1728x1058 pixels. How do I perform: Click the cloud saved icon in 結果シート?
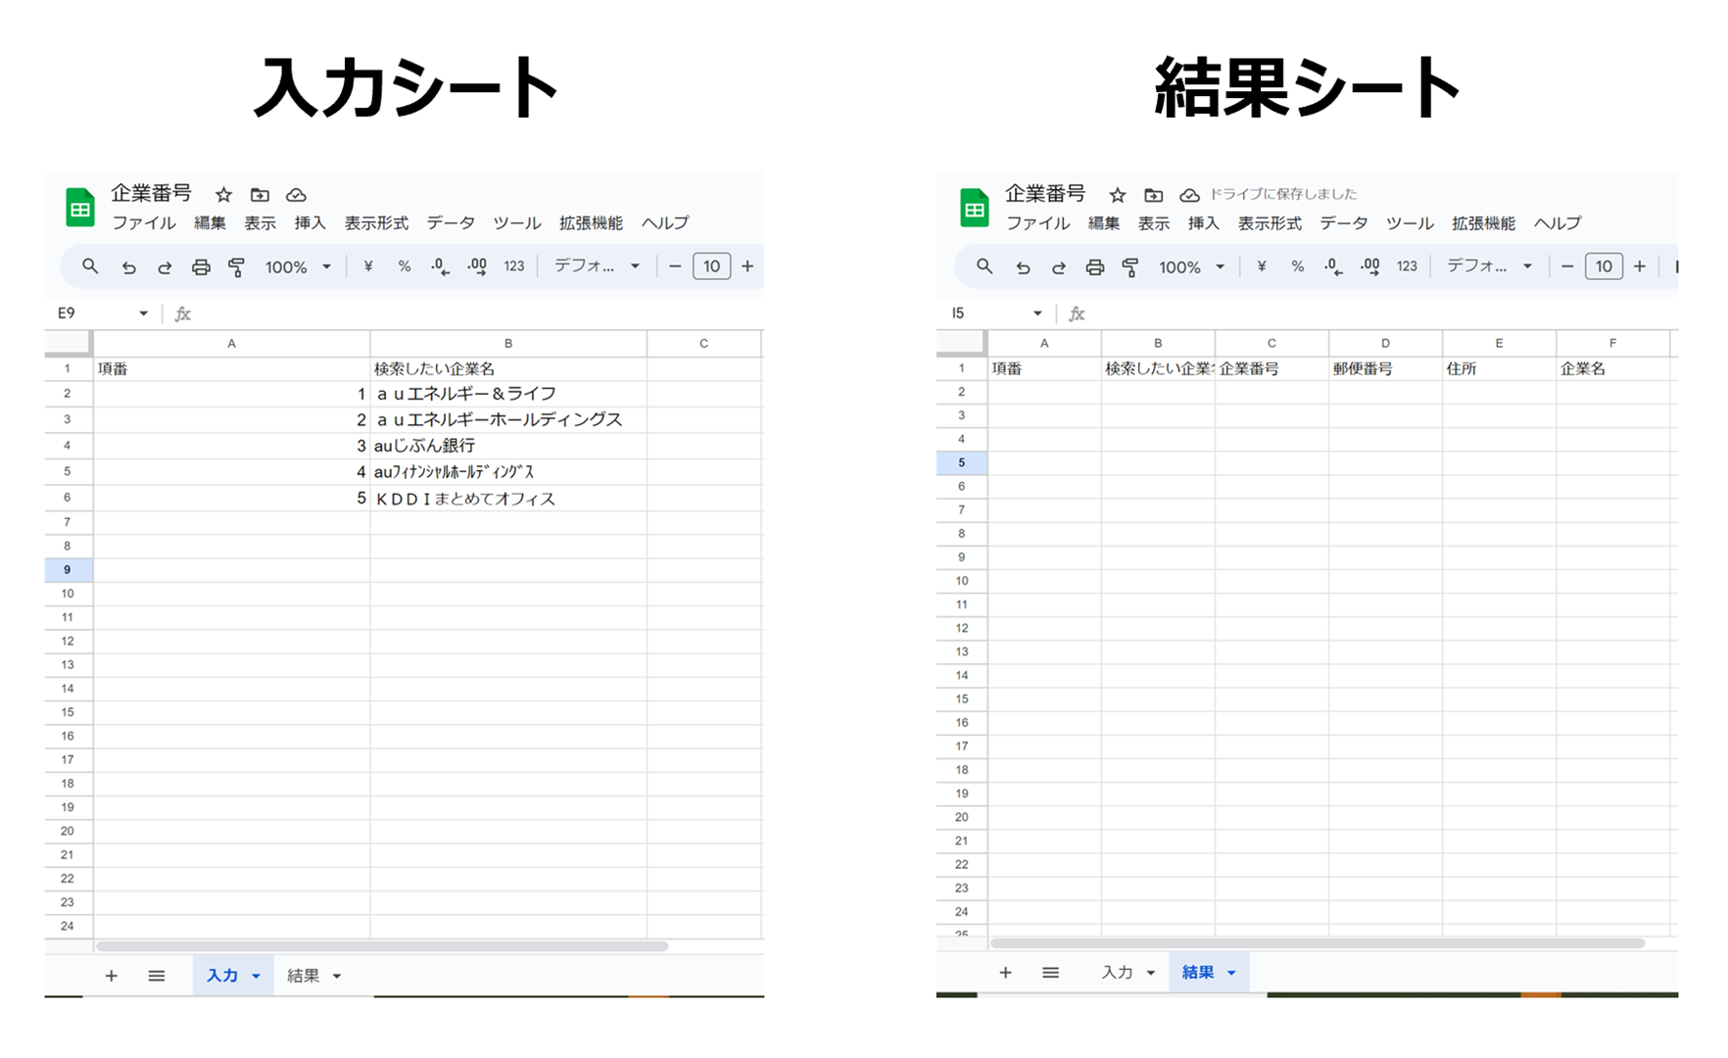(x=1189, y=194)
